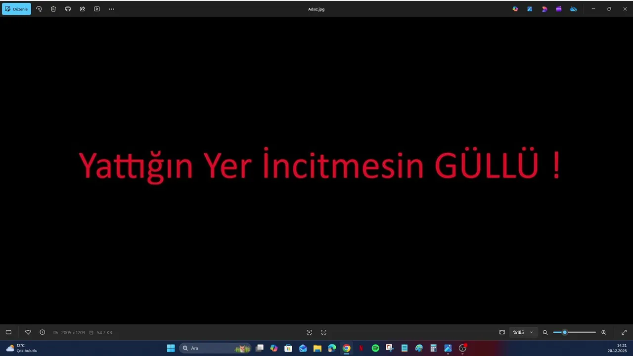This screenshot has height=356, width=633.
Task: Open File Explorer from the taskbar
Action: point(317,348)
